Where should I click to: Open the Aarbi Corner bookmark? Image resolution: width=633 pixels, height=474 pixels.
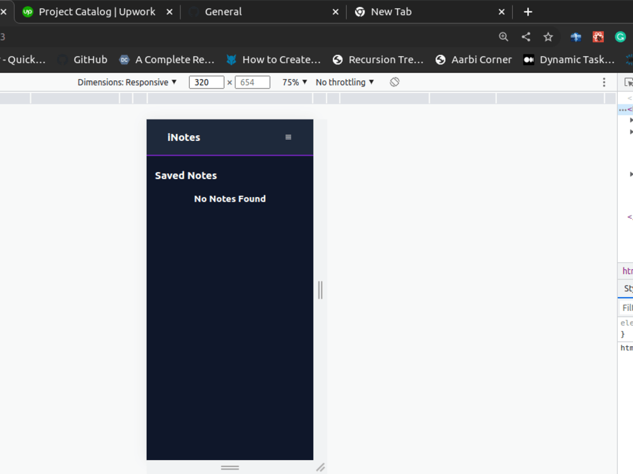pos(473,59)
